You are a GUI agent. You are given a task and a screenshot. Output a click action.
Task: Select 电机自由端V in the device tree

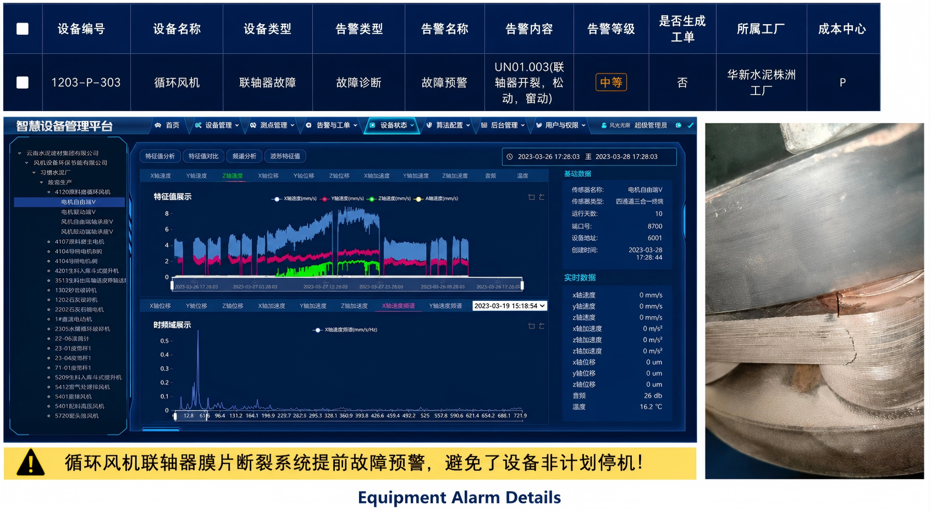point(69,202)
